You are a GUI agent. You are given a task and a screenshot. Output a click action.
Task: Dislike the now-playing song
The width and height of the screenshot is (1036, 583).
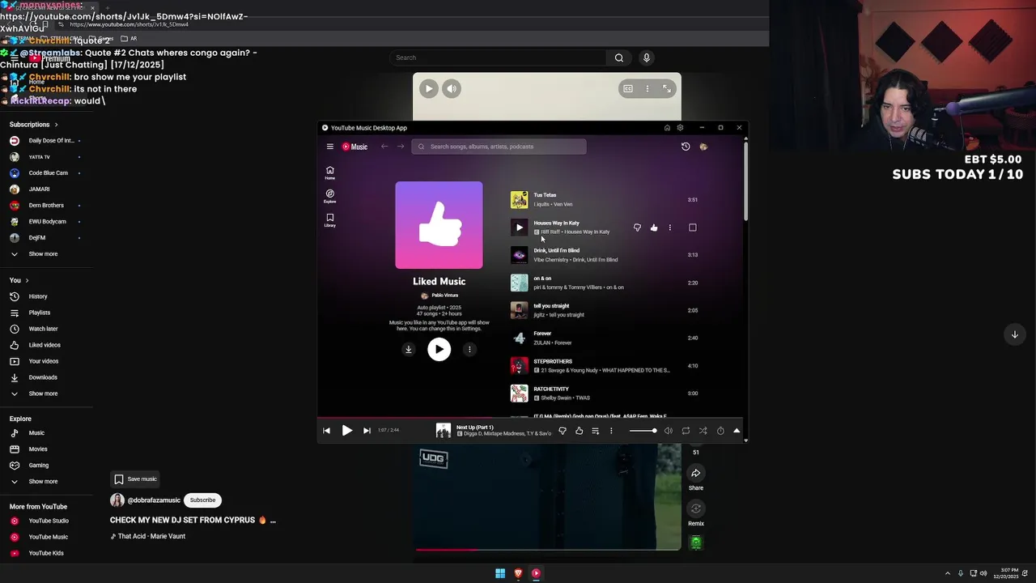point(563,431)
